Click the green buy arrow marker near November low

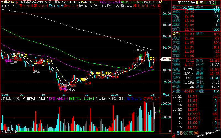[x=58, y=80]
